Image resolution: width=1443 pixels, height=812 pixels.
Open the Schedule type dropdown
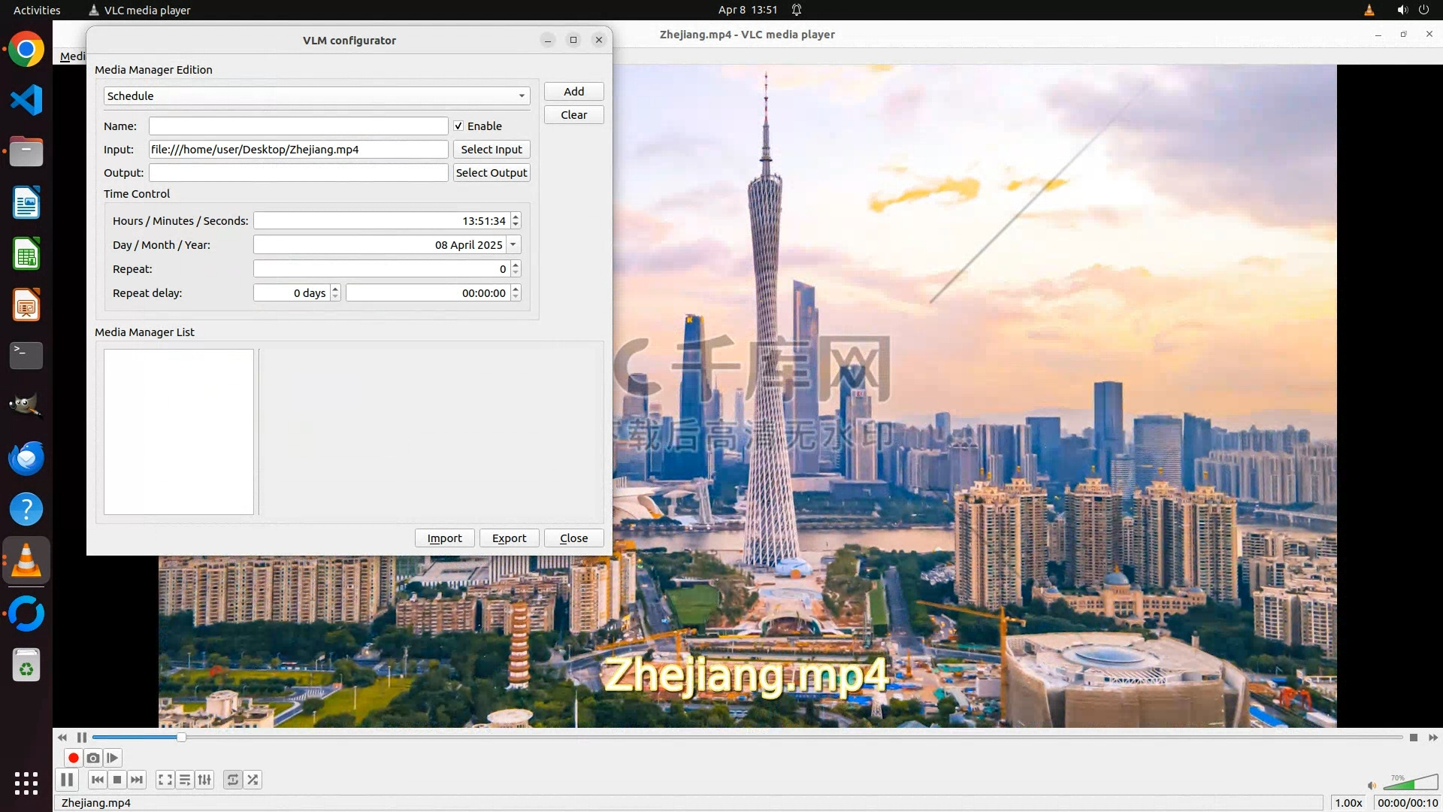[316, 96]
